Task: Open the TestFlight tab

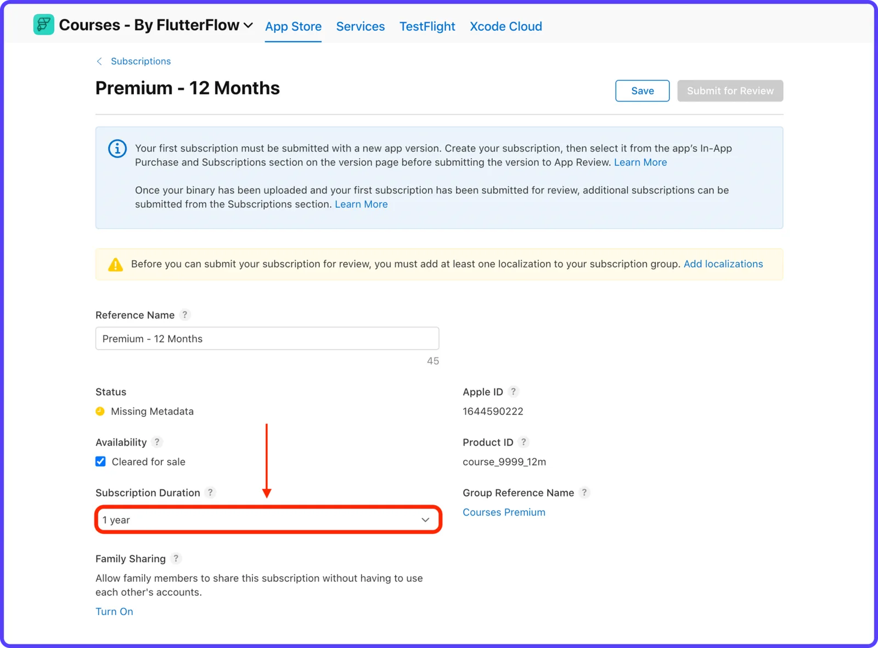Action: click(x=427, y=26)
